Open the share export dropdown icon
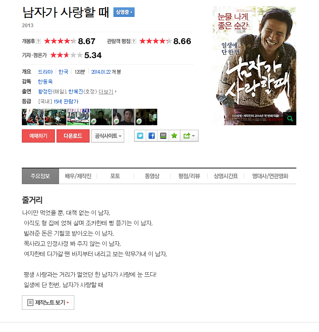 click(x=189, y=136)
